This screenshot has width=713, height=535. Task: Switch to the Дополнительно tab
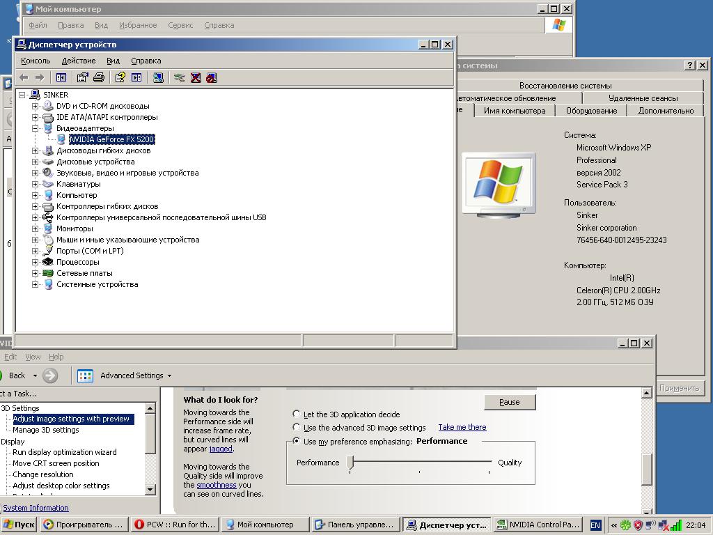666,111
